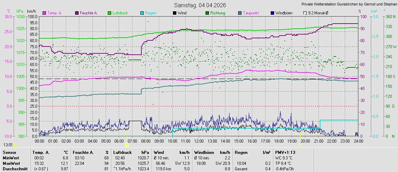
Task: Click the cyan Regen legend swatch
Action: (142, 13)
